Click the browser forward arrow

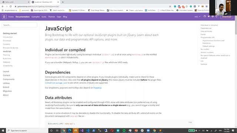[7, 7]
